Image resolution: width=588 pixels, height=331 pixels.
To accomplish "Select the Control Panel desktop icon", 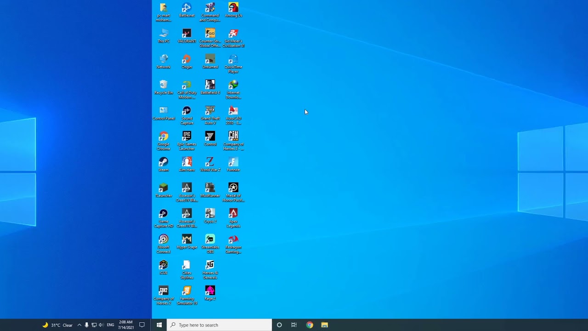I will 164,114.
